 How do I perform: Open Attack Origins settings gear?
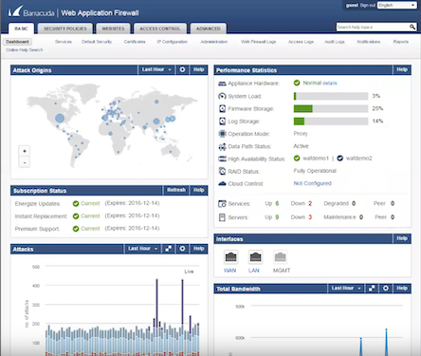tap(182, 69)
